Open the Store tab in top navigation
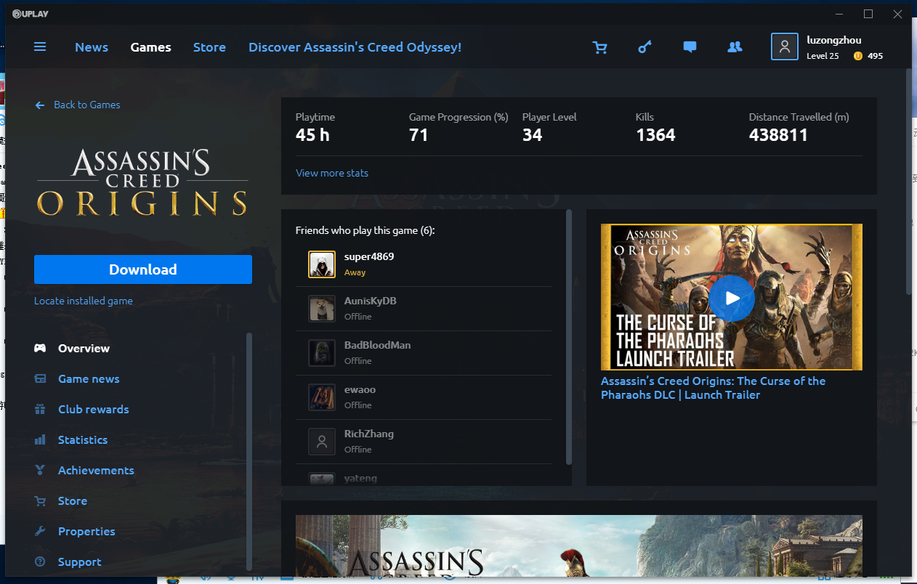Image resolution: width=917 pixels, height=584 pixels. coord(209,47)
